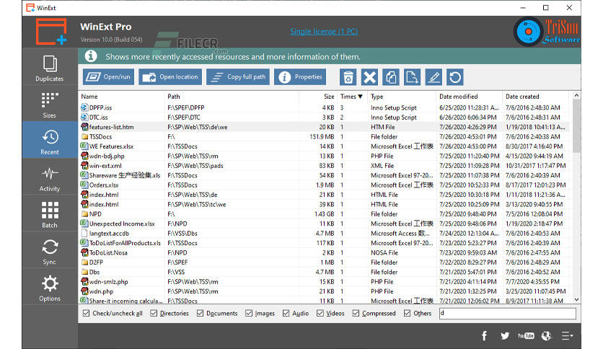Open the Sync section in sidebar

[50, 251]
